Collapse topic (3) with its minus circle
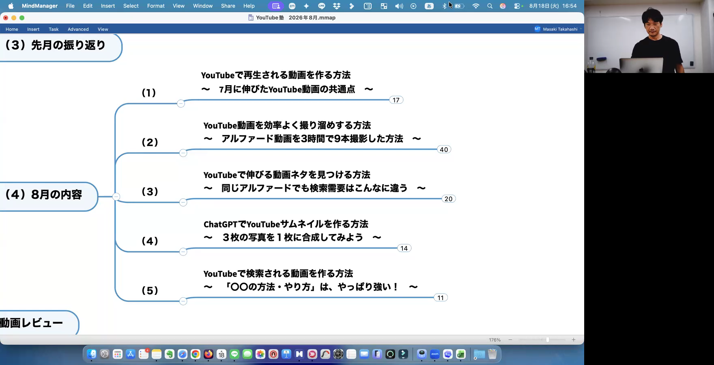 click(x=183, y=202)
